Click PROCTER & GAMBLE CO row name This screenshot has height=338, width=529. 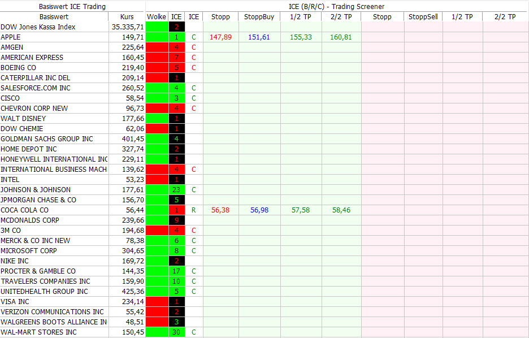tap(38, 271)
